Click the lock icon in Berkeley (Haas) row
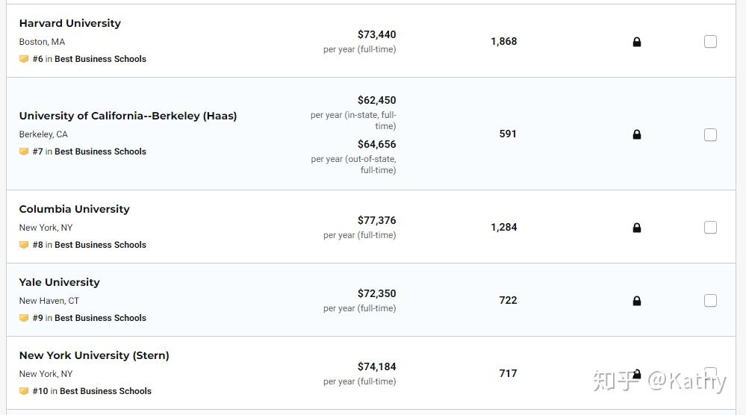The height and width of the screenshot is (415, 746). (x=637, y=134)
